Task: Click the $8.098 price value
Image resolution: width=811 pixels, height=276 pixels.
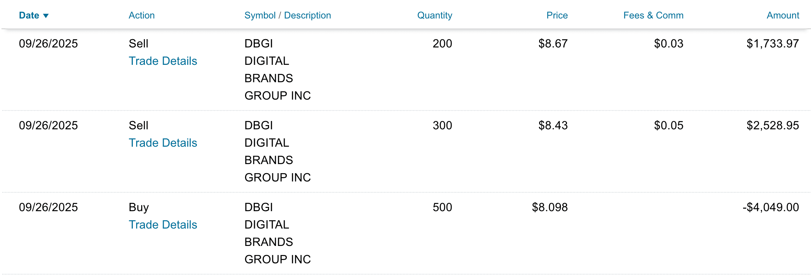Action: 550,207
